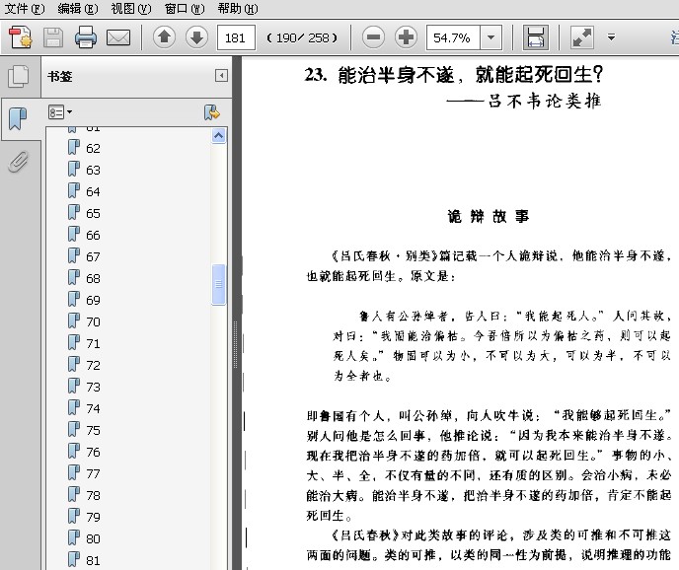Toggle the fit-page expand arrows icon
Viewport: 679px width, 570px height.
582,38
